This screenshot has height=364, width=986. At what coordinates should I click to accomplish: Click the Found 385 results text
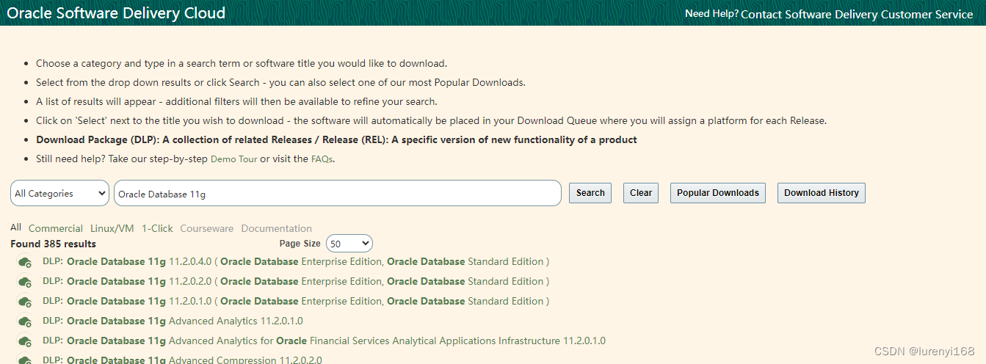[53, 244]
